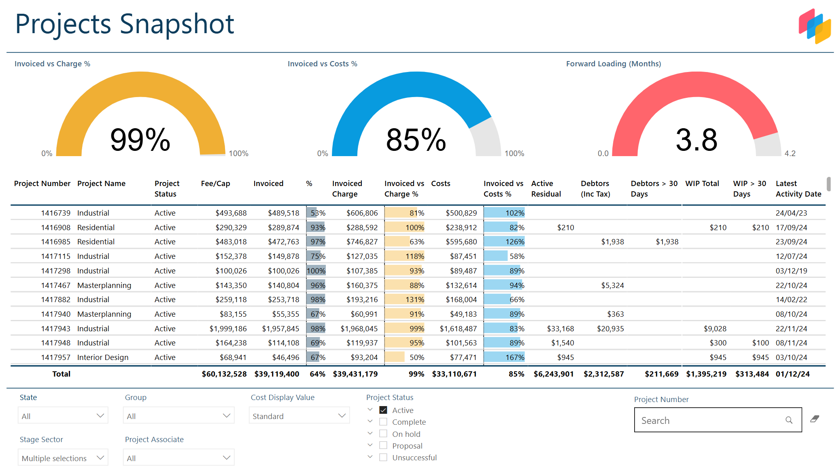The width and height of the screenshot is (839, 470).
Task: Open the Group dropdown
Action: coord(178,415)
